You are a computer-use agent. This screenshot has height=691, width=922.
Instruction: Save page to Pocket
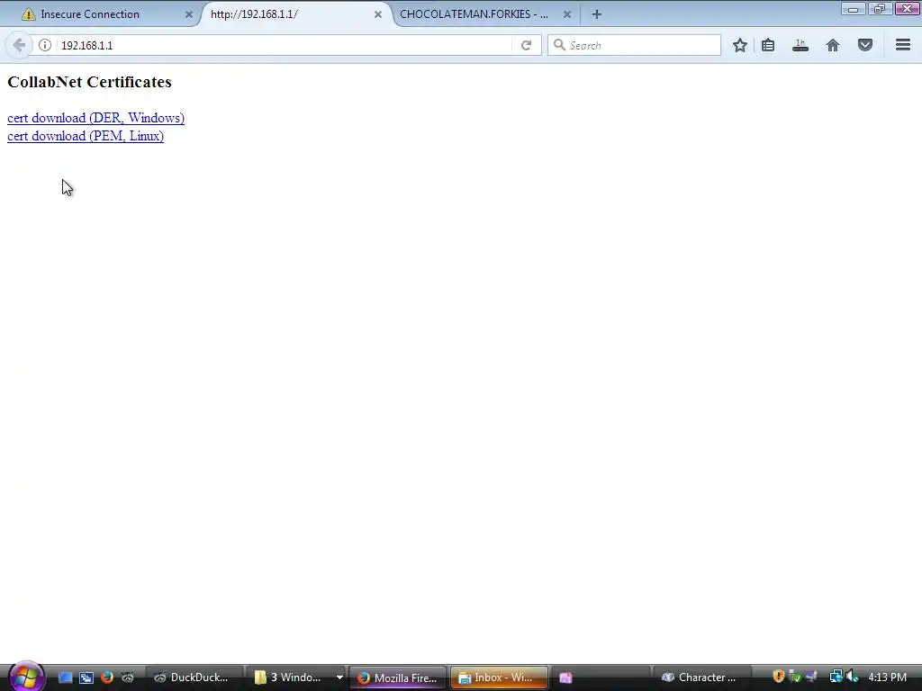click(x=865, y=45)
